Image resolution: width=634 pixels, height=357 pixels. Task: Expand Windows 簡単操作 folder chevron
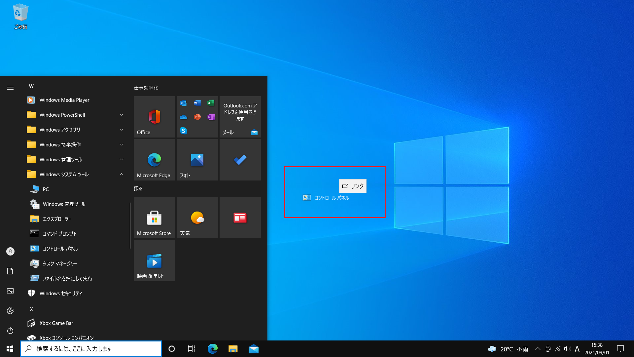[122, 144]
